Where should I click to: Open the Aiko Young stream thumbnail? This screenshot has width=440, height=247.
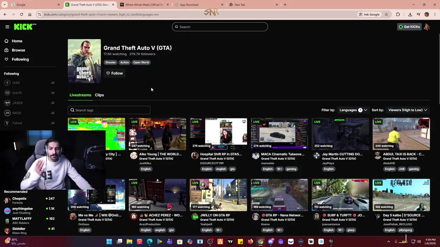tap(157, 134)
